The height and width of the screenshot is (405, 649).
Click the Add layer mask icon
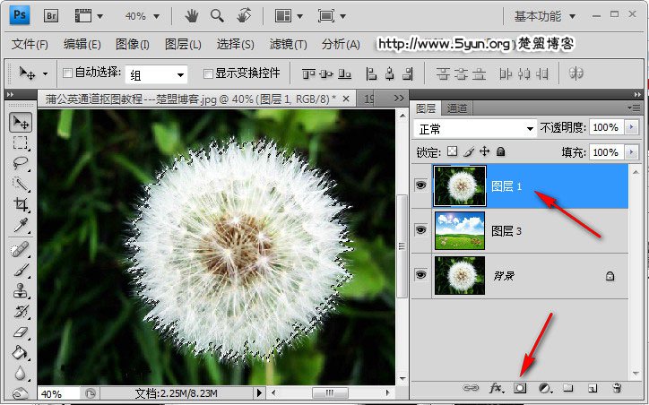[x=520, y=388]
